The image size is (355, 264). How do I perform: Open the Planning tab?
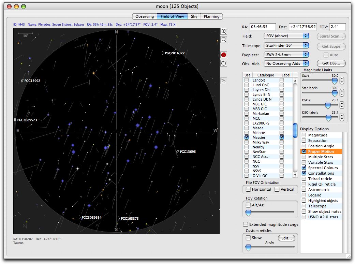click(211, 16)
